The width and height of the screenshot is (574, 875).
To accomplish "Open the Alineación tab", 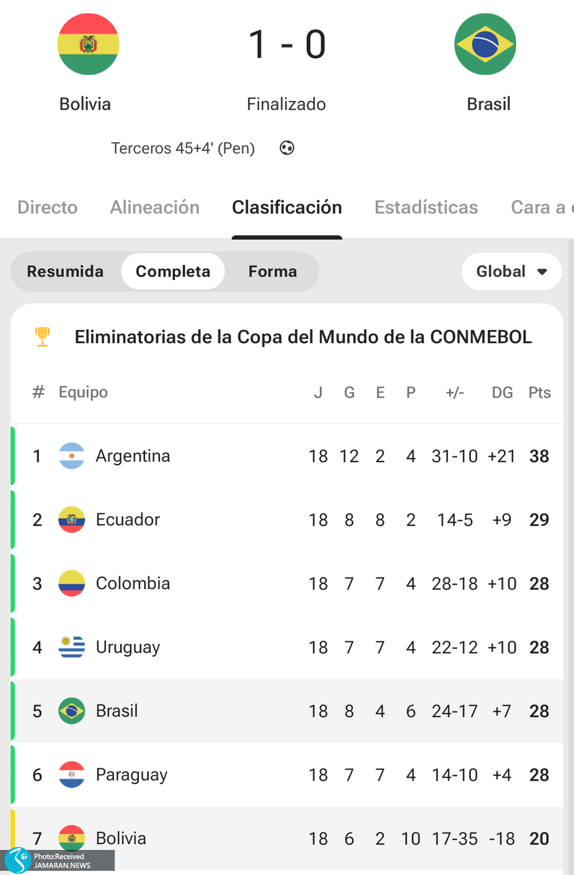I will [155, 207].
